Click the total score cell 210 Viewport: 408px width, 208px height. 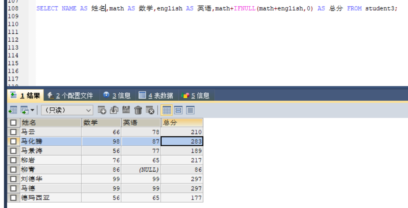[182, 132]
